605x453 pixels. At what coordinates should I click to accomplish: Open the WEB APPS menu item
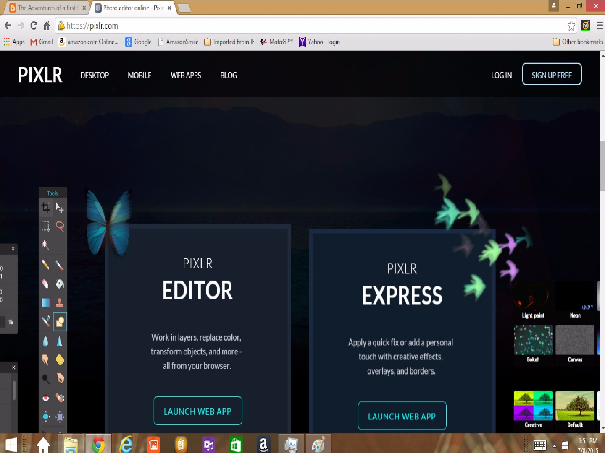pos(186,75)
